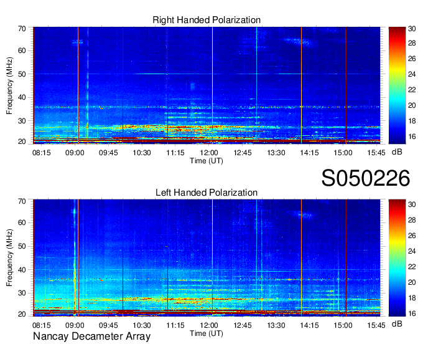Click the 24 dB label on the upper colorbar

click(412, 74)
